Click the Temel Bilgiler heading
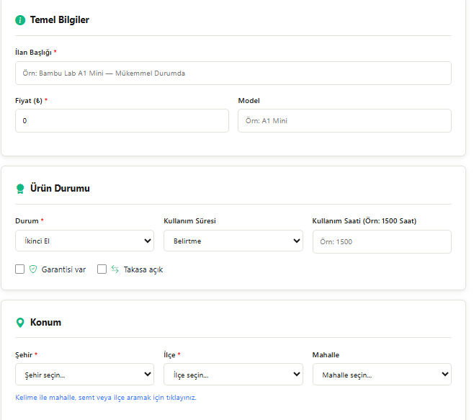 click(x=60, y=20)
